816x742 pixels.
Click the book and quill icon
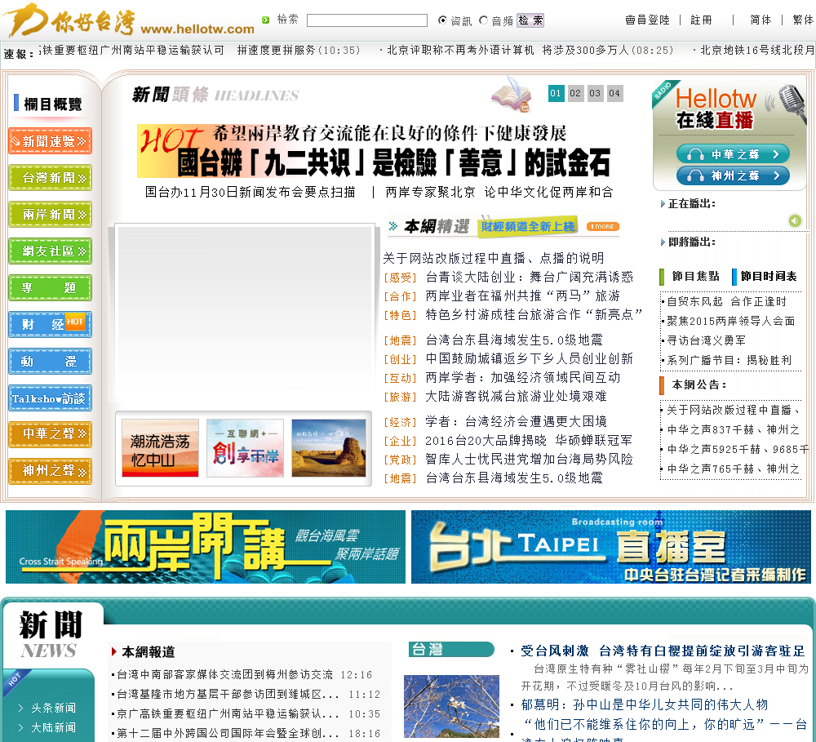512,94
